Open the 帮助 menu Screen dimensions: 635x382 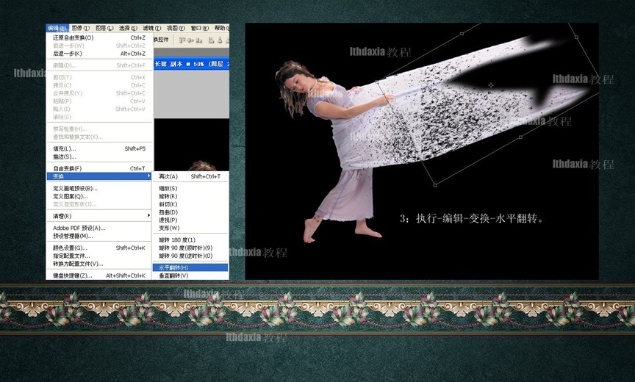(x=221, y=28)
